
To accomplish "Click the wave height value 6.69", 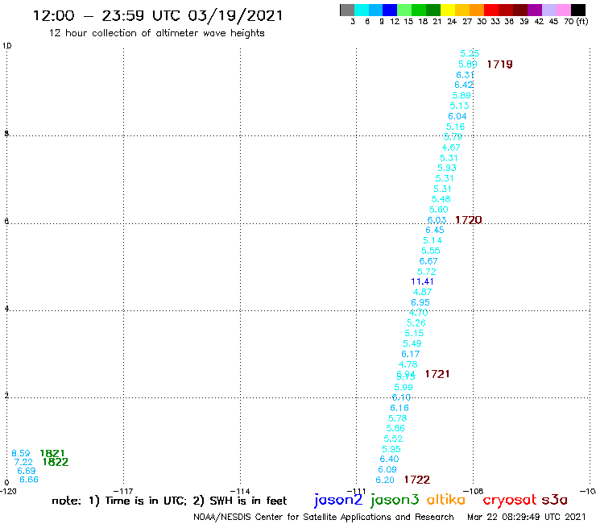I will [x=27, y=471].
